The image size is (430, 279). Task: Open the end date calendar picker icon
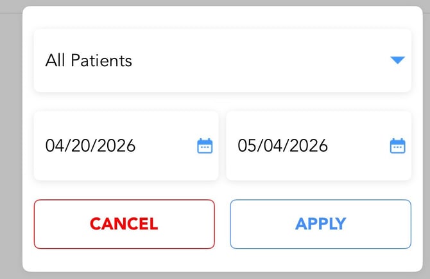pos(398,146)
